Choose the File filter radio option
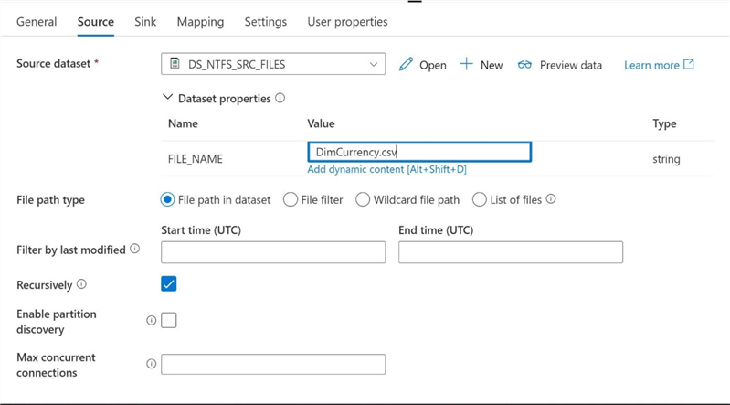This screenshot has width=730, height=405. click(x=291, y=199)
